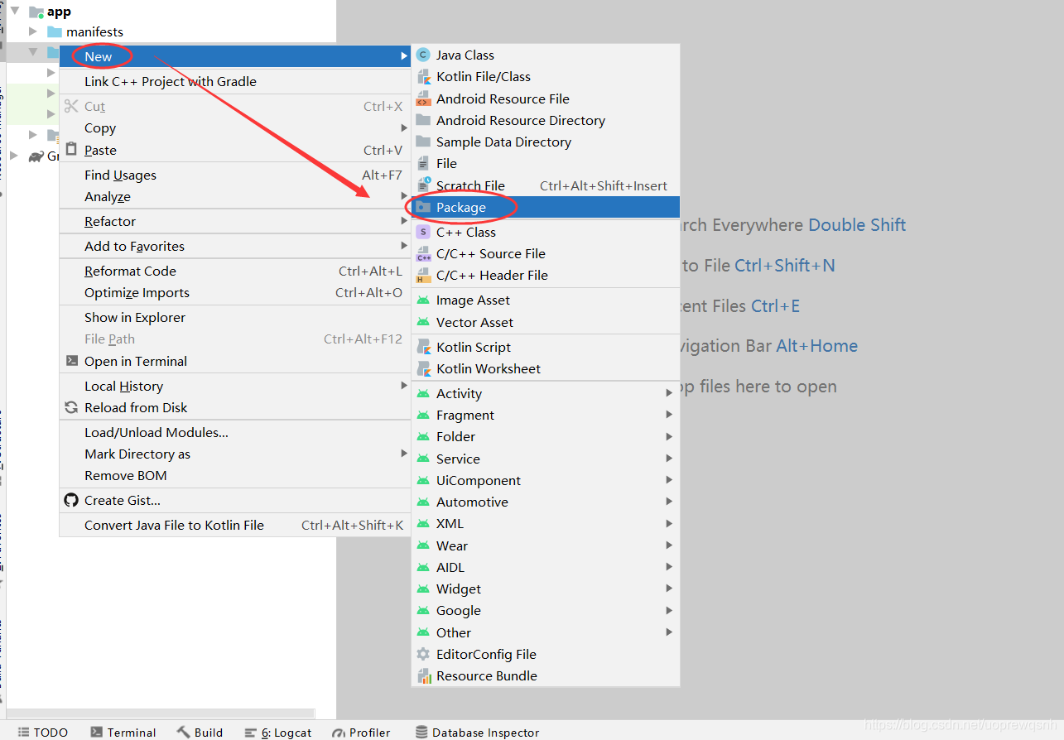The image size is (1064, 740).
Task: Open the Terminal tool window button
Action: tap(123, 733)
